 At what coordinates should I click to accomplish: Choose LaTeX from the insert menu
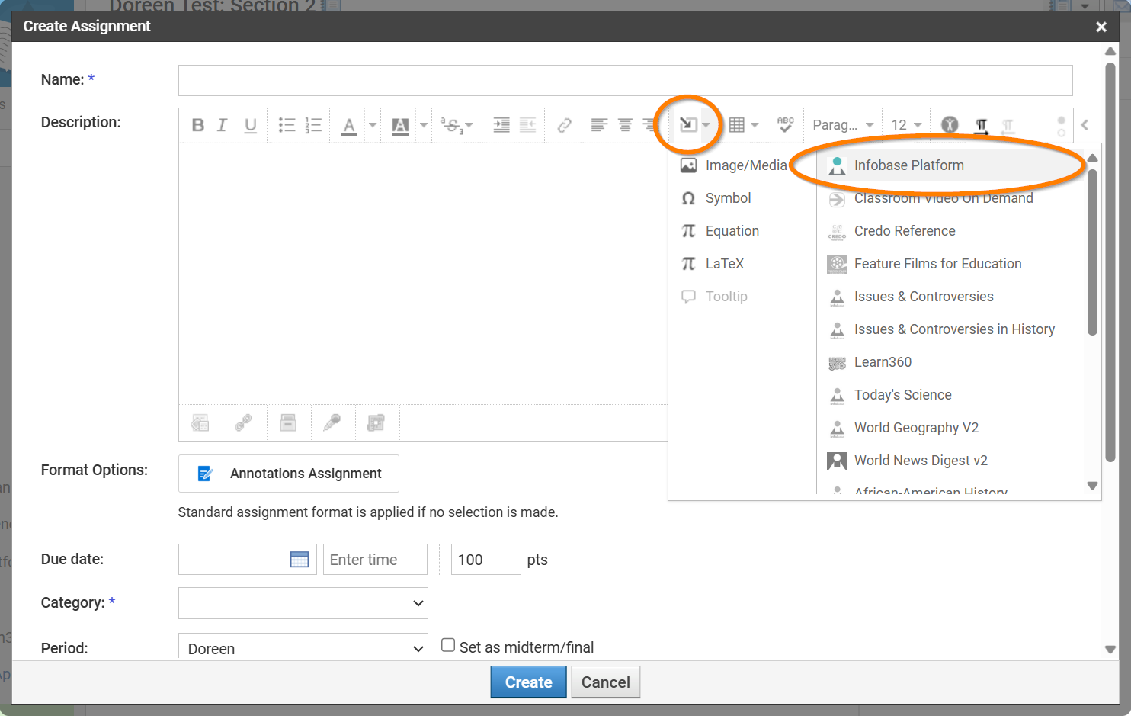coord(712,264)
